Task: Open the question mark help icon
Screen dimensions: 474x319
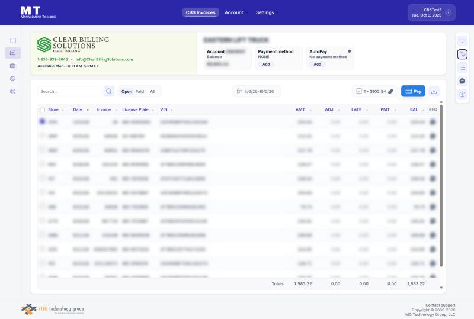Action: tap(462, 95)
